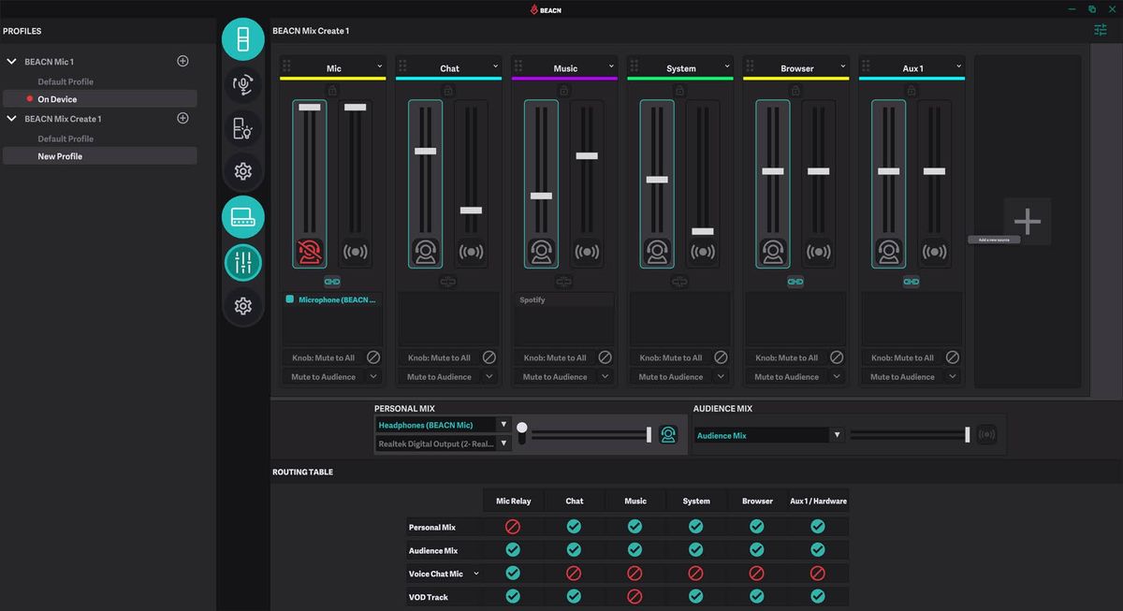Click the audience output icon on Music channel
The width and height of the screenshot is (1123, 611).
click(587, 250)
